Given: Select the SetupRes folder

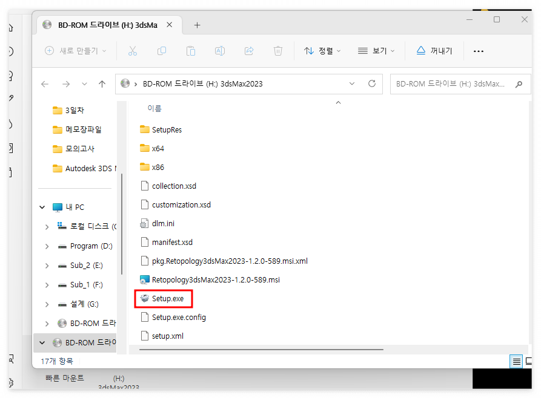Looking at the screenshot, I should pyautogui.click(x=161, y=129).
